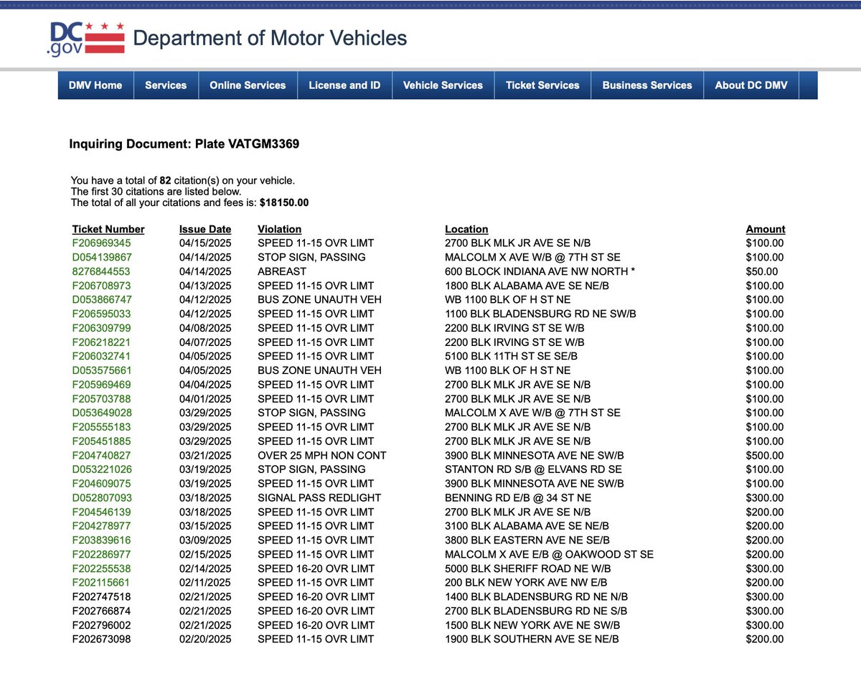Click the ABREAST violation text
Viewport: 861px width, 679px height.
click(282, 271)
